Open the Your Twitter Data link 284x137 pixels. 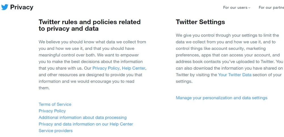[x=235, y=75]
